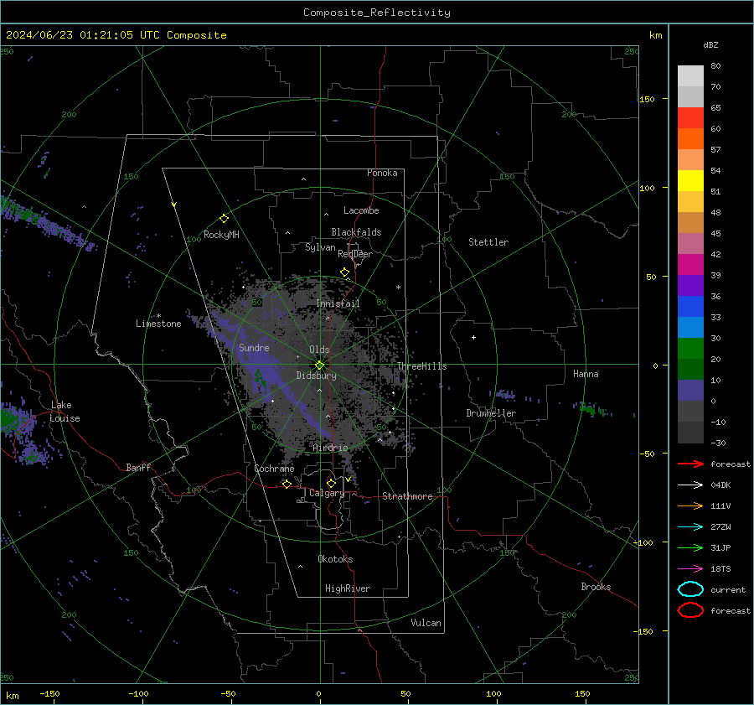Click the Airdrie city label

(330, 448)
